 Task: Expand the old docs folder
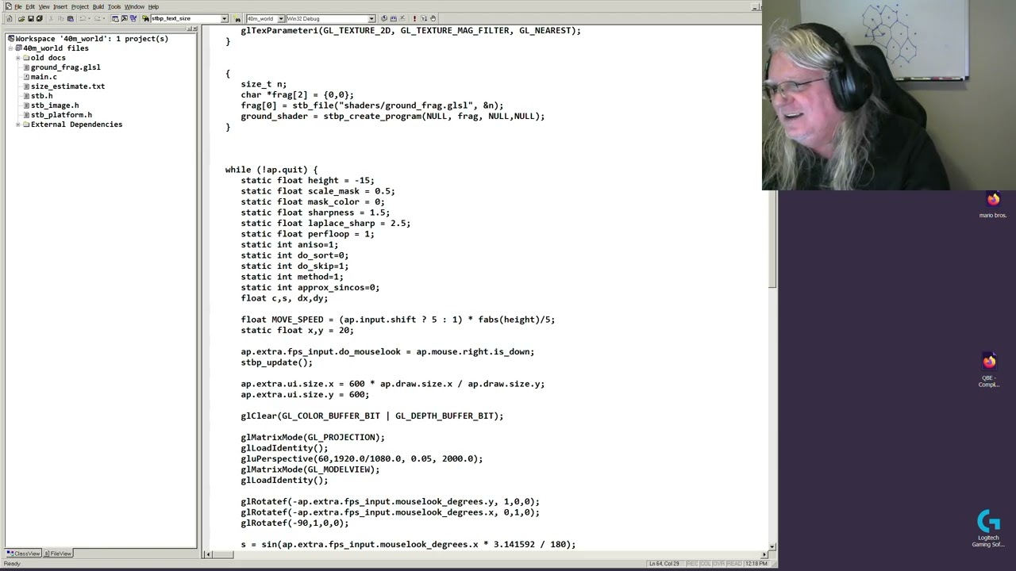[18, 58]
